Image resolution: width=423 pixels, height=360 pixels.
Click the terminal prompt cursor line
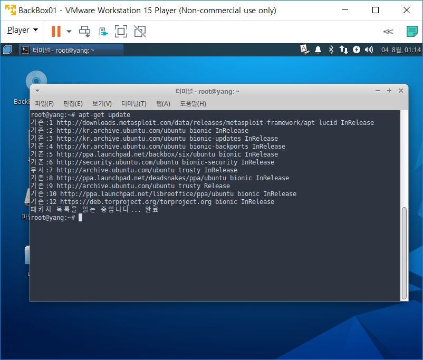click(56, 218)
